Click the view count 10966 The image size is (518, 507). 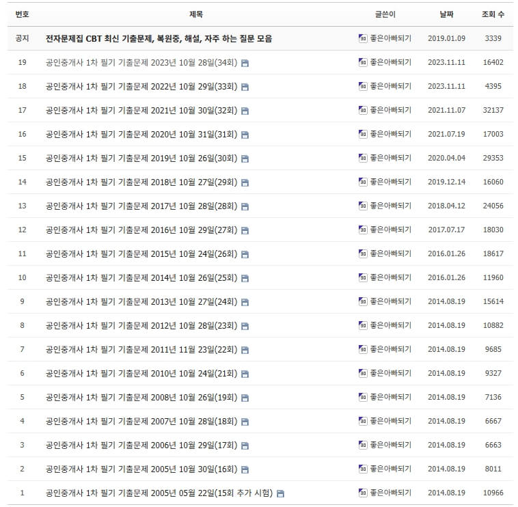tap(493, 493)
